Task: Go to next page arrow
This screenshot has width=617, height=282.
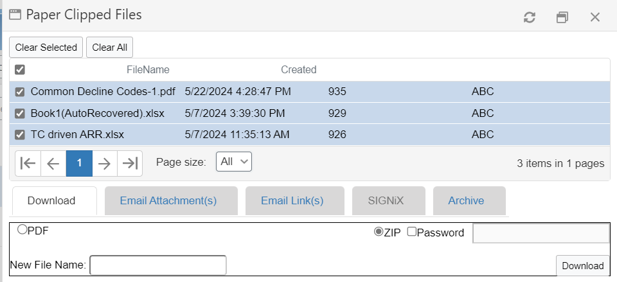Action: (104, 163)
